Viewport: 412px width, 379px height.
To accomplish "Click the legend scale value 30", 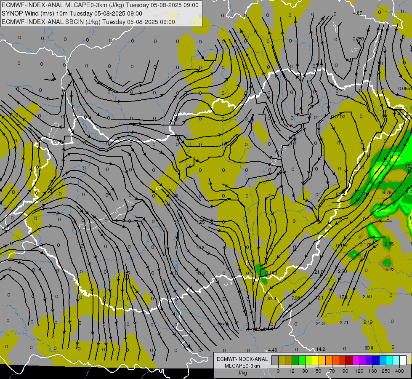I will pos(305,371).
